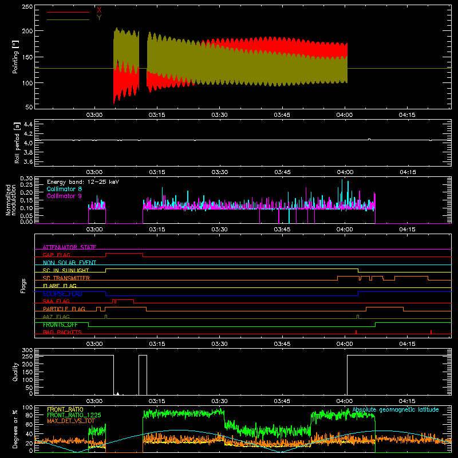This screenshot has height=458, width=458.
Task: Click the SC_IN_SUNLIGHT flag label
Action: coord(66,270)
